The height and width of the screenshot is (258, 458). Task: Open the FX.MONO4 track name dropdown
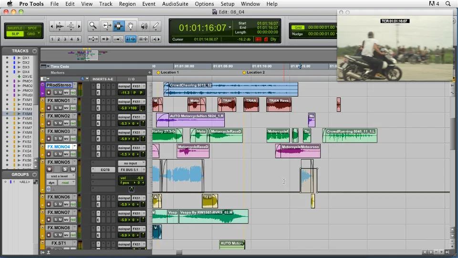coord(75,147)
